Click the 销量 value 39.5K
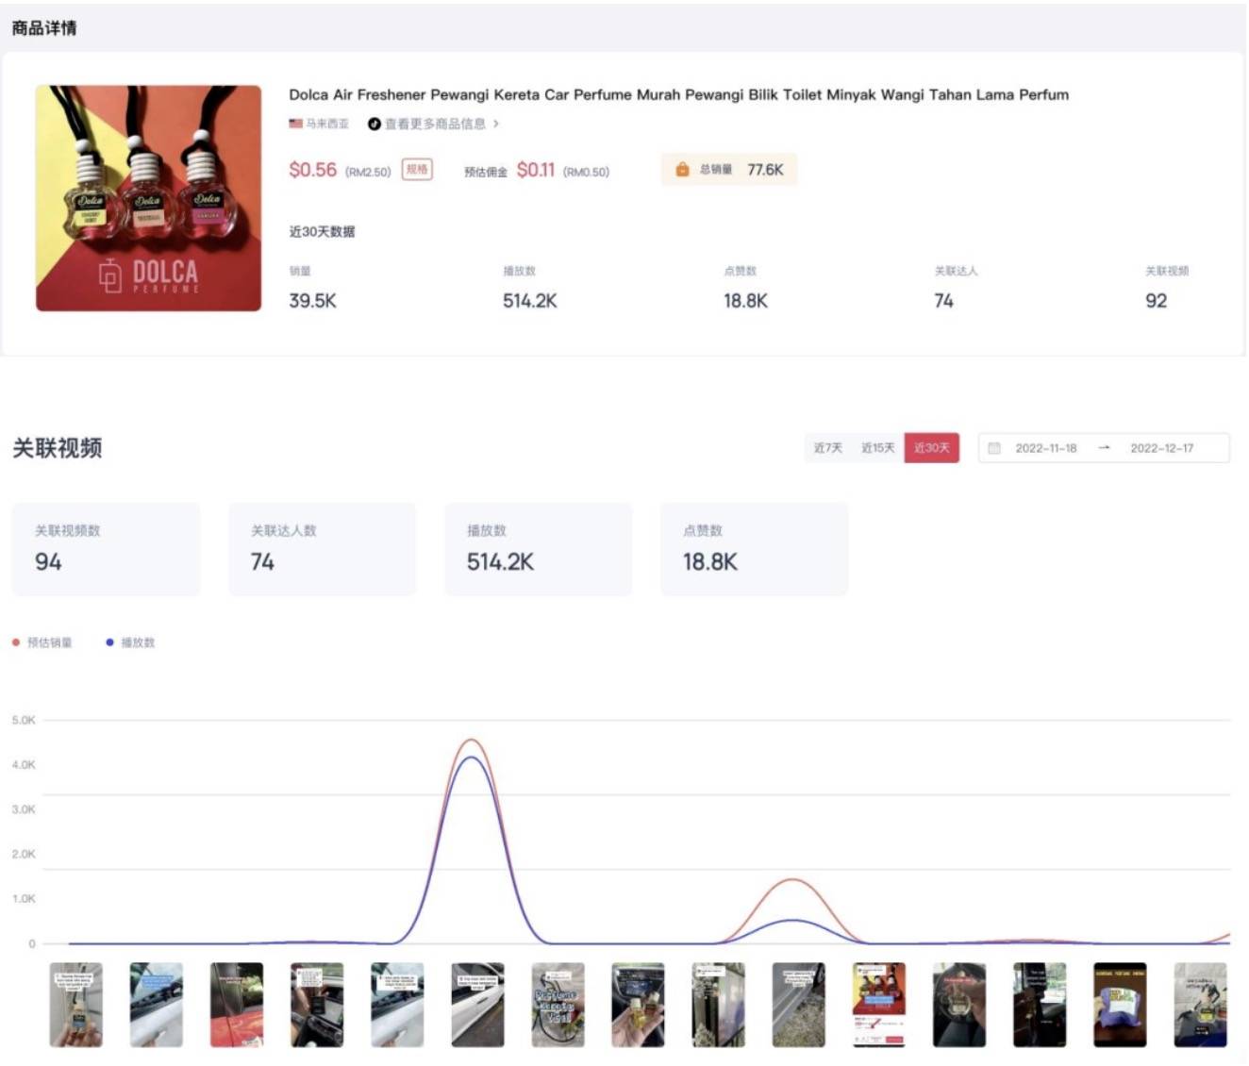The width and height of the screenshot is (1249, 1066). click(x=312, y=301)
